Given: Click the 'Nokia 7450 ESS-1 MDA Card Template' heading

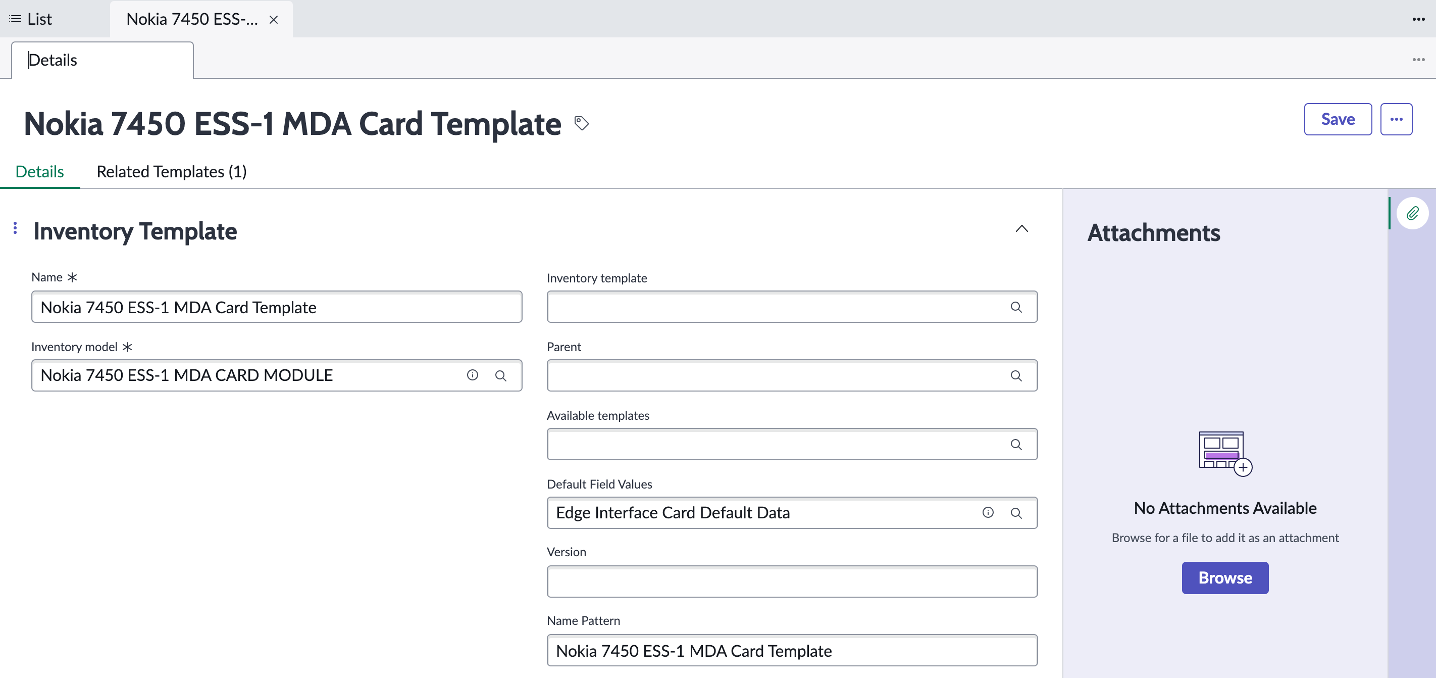Looking at the screenshot, I should [292, 123].
